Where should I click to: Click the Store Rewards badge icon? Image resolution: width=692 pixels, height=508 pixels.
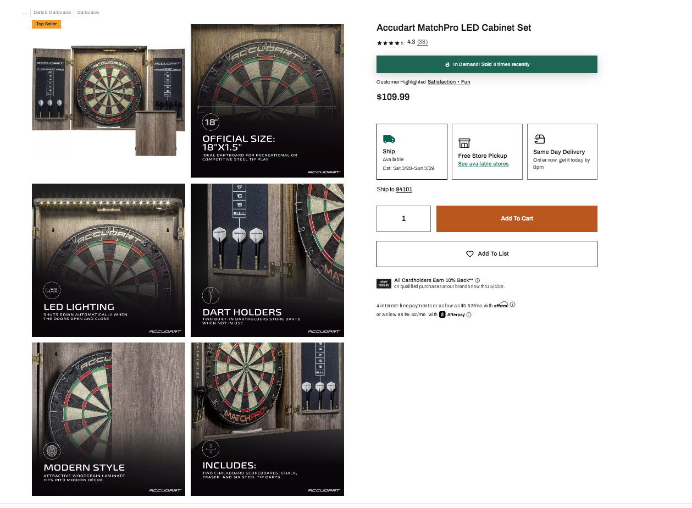pyautogui.click(x=384, y=284)
